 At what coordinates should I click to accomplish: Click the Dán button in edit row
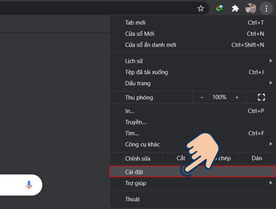click(x=257, y=158)
